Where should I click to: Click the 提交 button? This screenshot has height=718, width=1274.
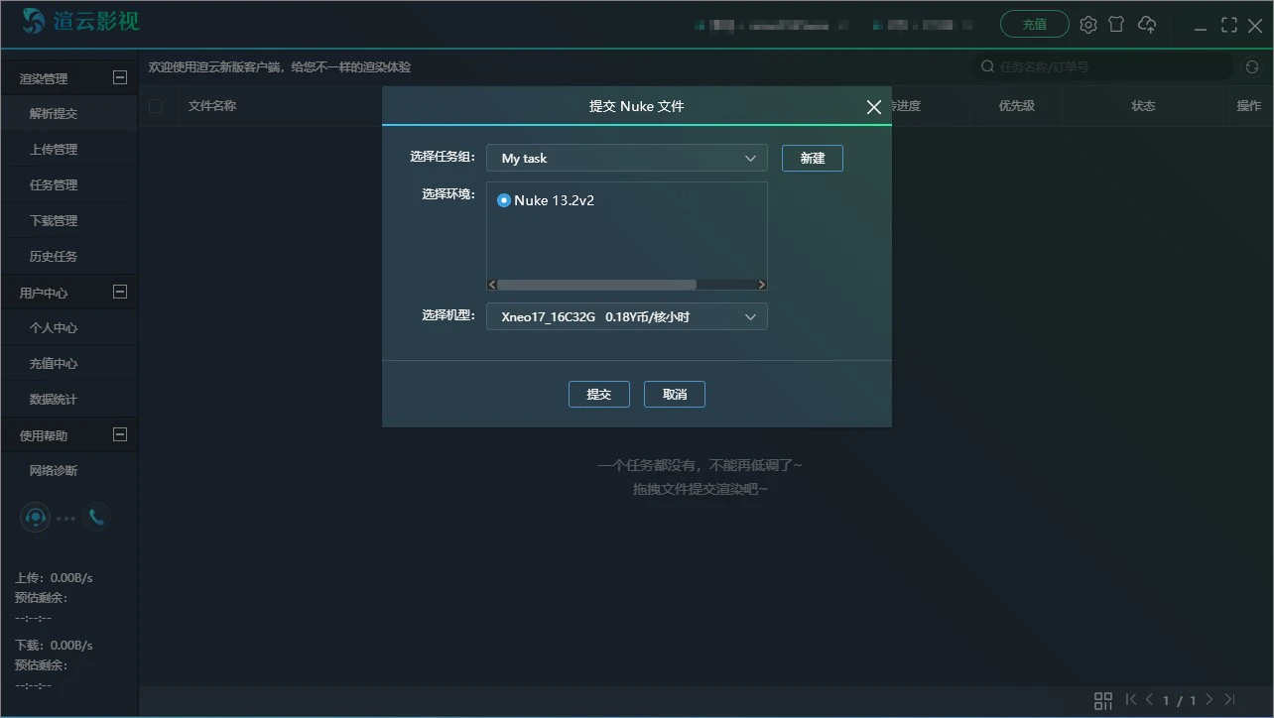click(x=599, y=394)
